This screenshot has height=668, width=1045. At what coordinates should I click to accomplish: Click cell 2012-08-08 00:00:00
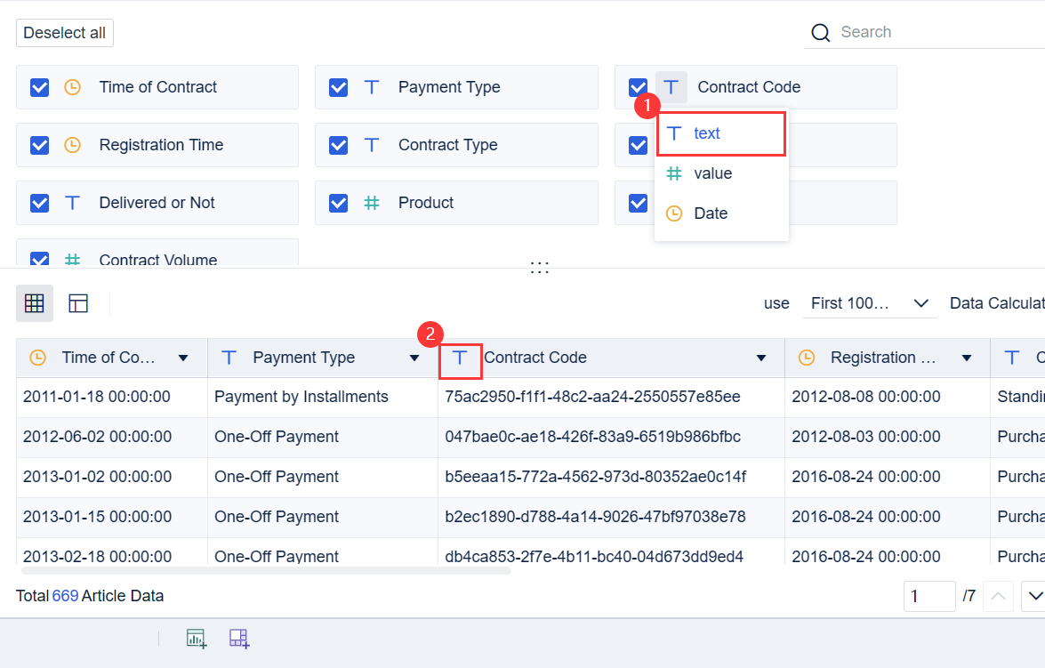click(888, 398)
